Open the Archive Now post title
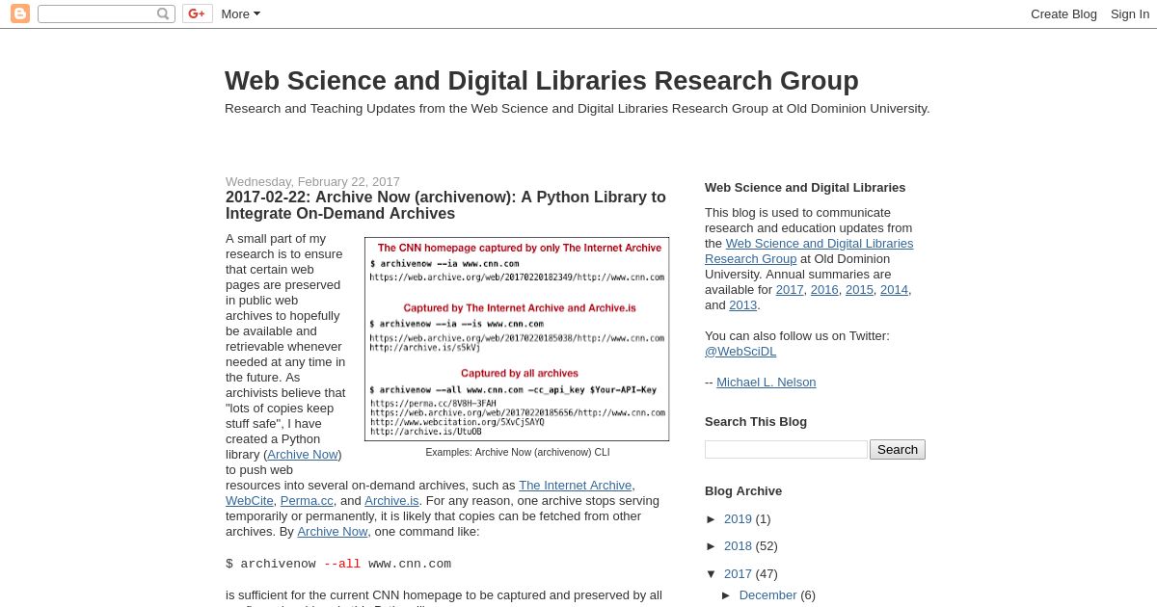The image size is (1157, 607). pyautogui.click(x=446, y=205)
